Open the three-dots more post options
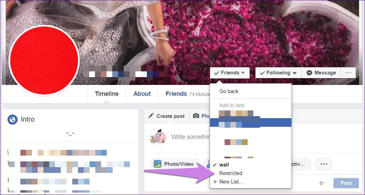The image size is (365, 195). tap(324, 164)
